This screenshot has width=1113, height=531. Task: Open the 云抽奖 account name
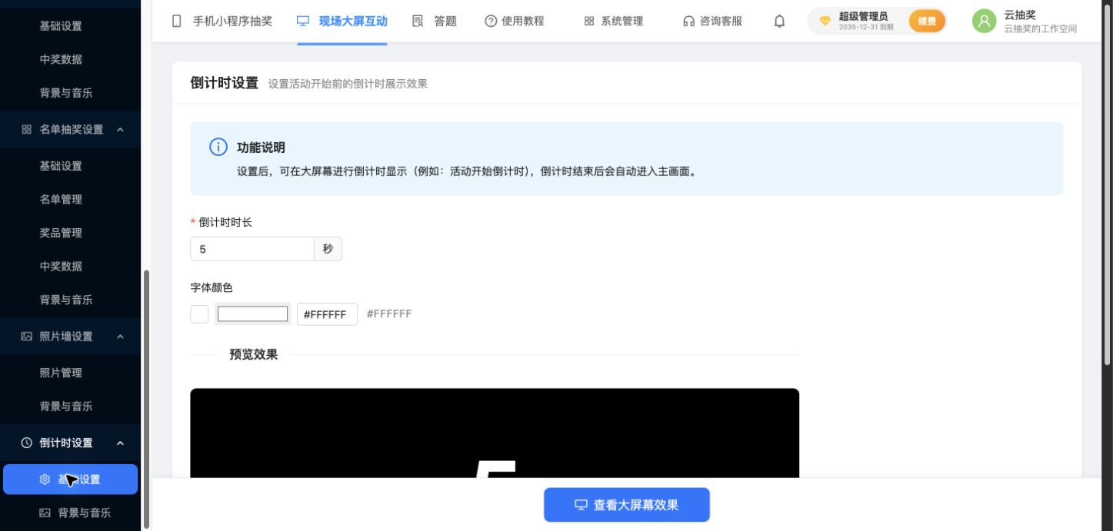pos(1020,15)
